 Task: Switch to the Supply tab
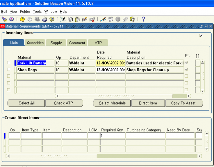click(x=56, y=43)
